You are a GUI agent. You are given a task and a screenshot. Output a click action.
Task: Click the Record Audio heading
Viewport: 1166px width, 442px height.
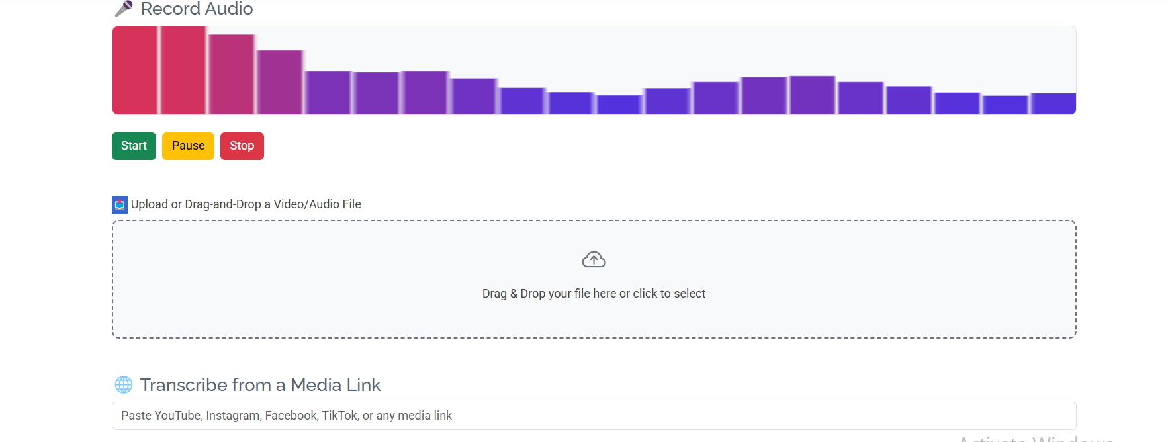tap(196, 9)
